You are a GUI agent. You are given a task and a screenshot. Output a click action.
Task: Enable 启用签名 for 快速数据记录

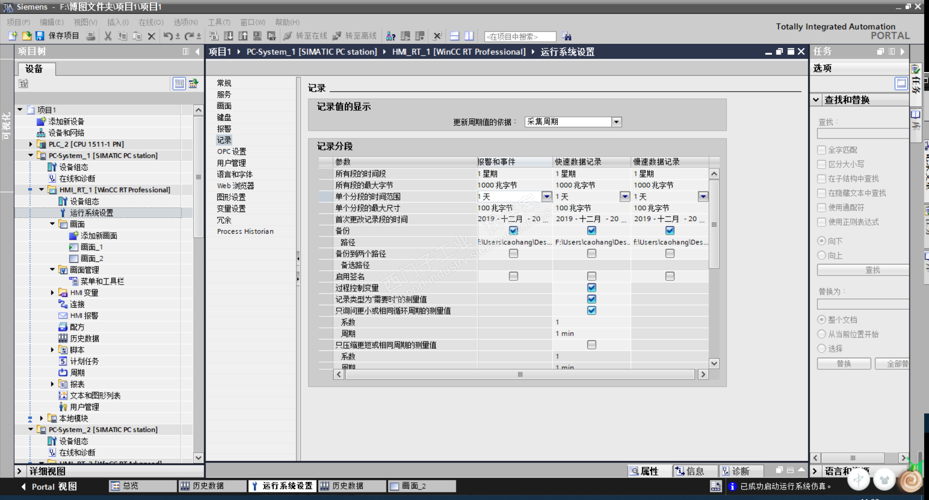point(592,276)
